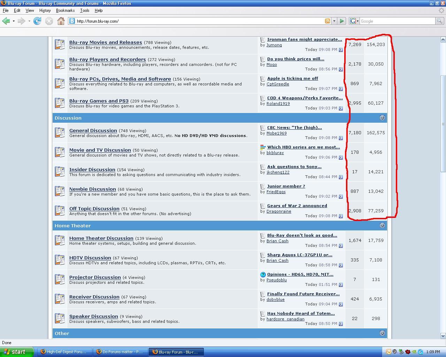Click the forum icon beside General Discussion
The width and height of the screenshot is (446, 357).
click(x=60, y=132)
